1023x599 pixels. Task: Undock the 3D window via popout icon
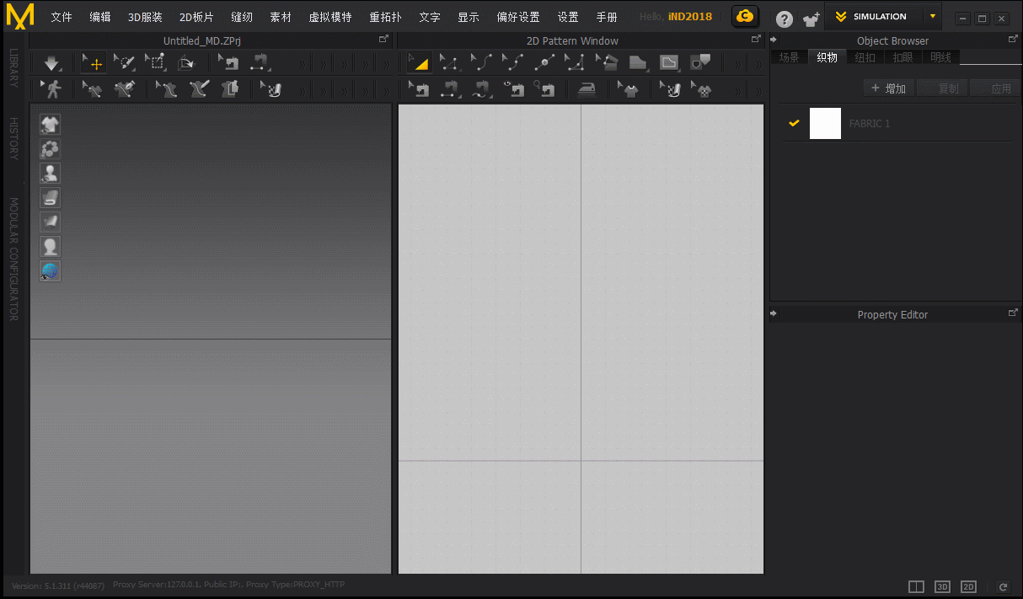coord(384,40)
